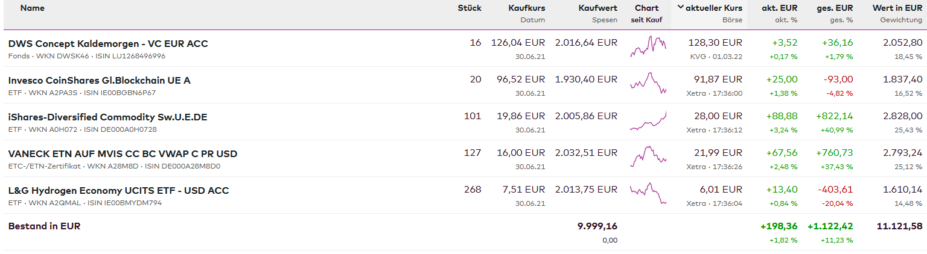Sort by the Kaufkurs column header

(x=526, y=8)
